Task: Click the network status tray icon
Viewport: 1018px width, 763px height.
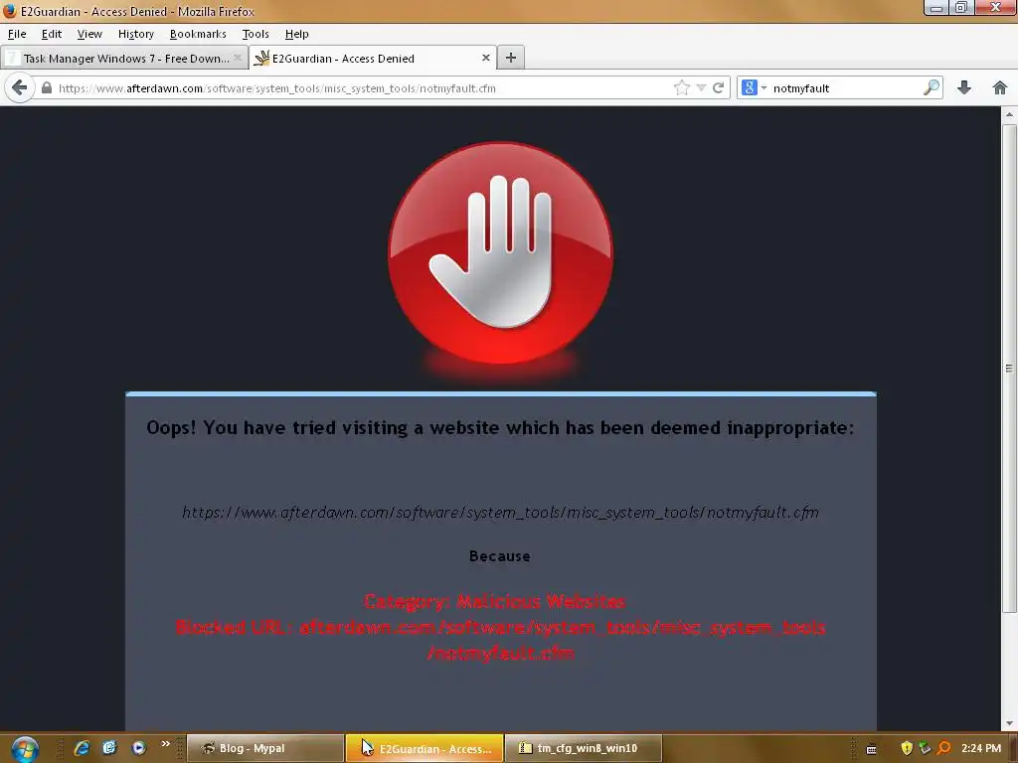Action: (925, 748)
